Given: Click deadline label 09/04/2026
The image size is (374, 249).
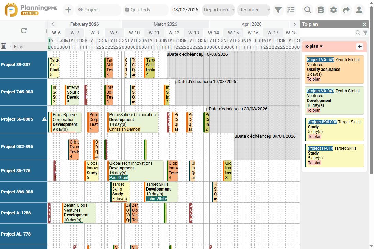Looking at the screenshot, I should (265, 136).
